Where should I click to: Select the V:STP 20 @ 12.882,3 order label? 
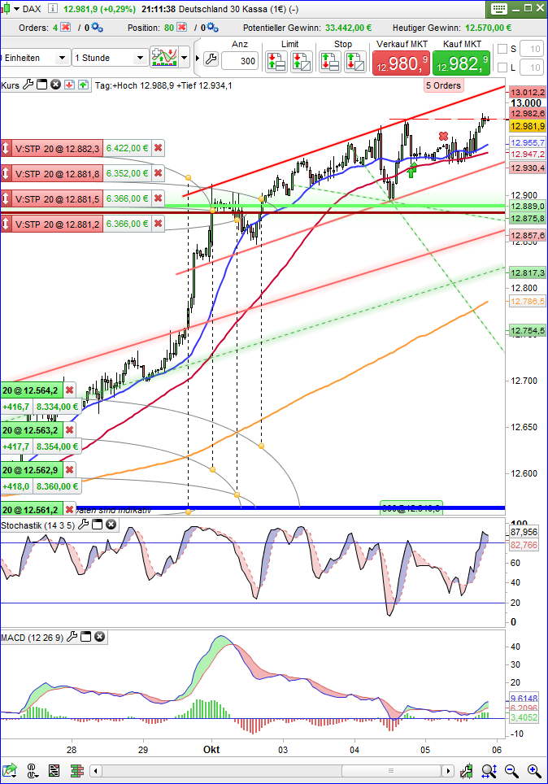pos(57,149)
